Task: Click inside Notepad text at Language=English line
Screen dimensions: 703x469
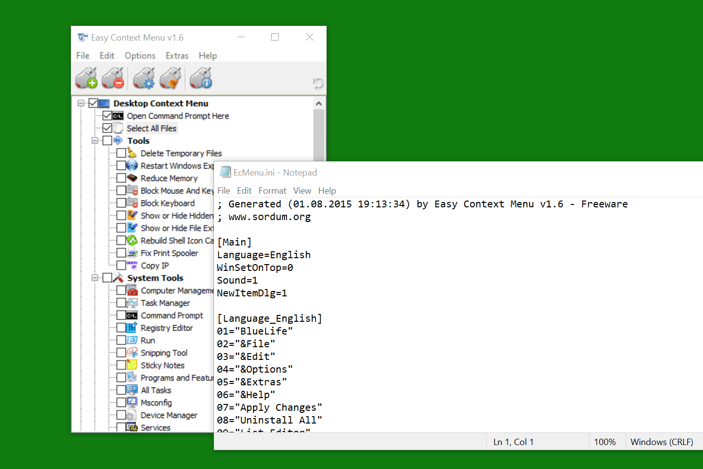Action: point(264,255)
